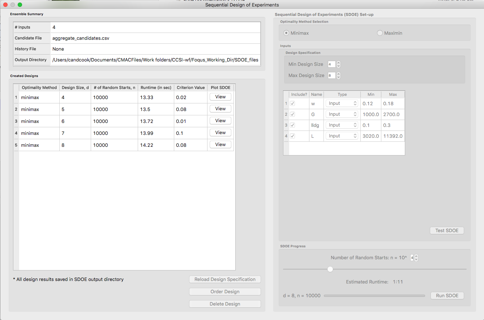
Task: Click the Order Design button
Action: pos(225,291)
